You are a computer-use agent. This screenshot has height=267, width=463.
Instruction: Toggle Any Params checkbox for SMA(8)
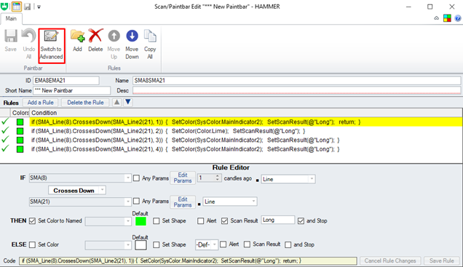[x=136, y=178]
